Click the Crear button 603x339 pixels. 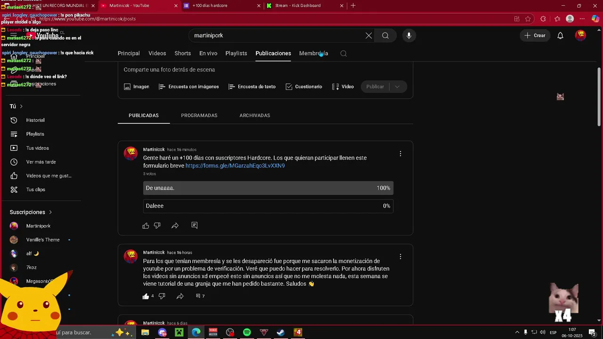(x=535, y=35)
